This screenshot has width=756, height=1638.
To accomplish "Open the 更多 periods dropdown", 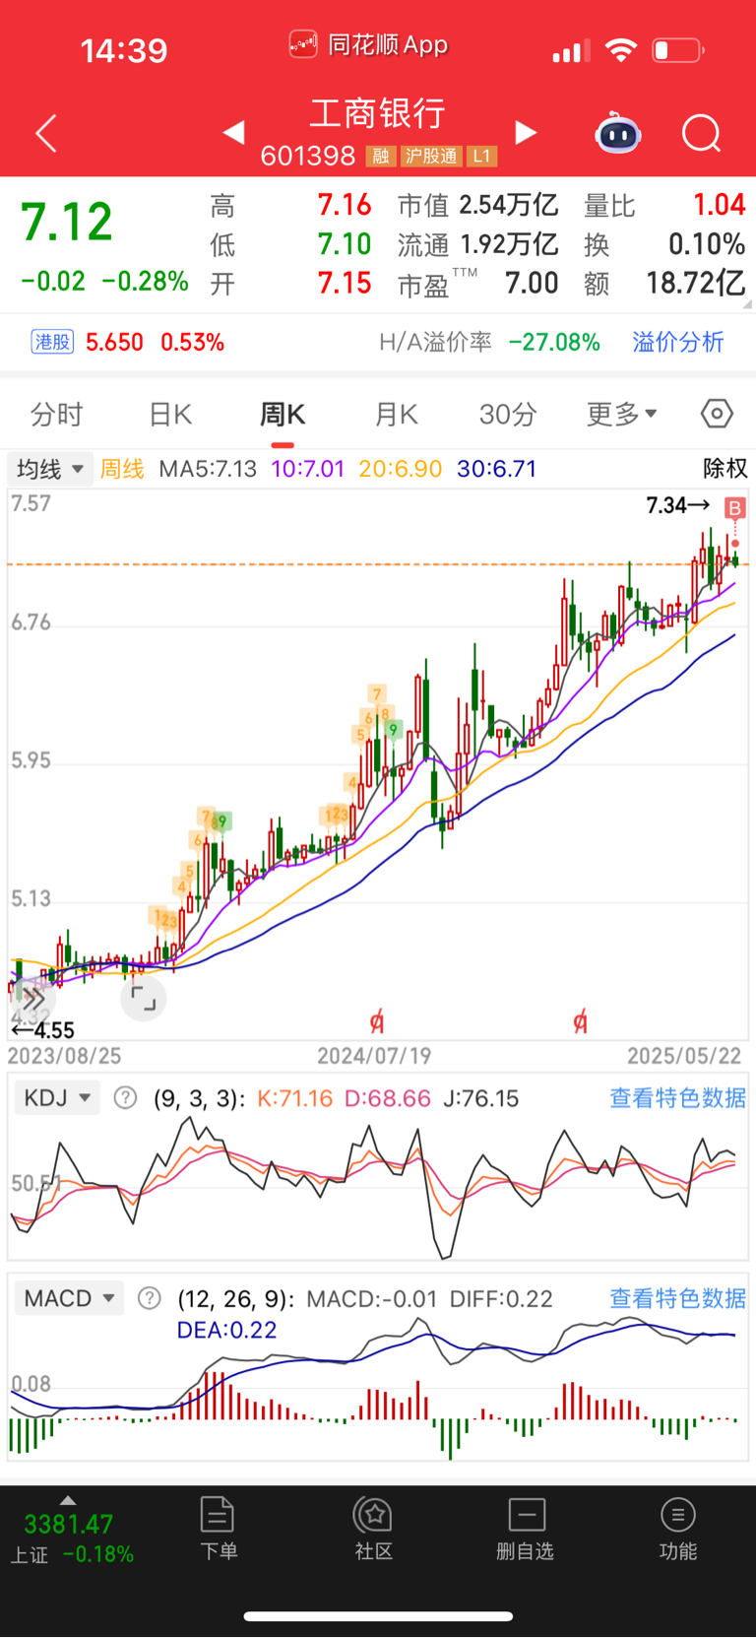I will pos(621,414).
